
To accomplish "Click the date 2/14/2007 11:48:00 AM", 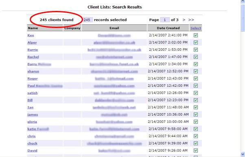I will tap(168, 107).
